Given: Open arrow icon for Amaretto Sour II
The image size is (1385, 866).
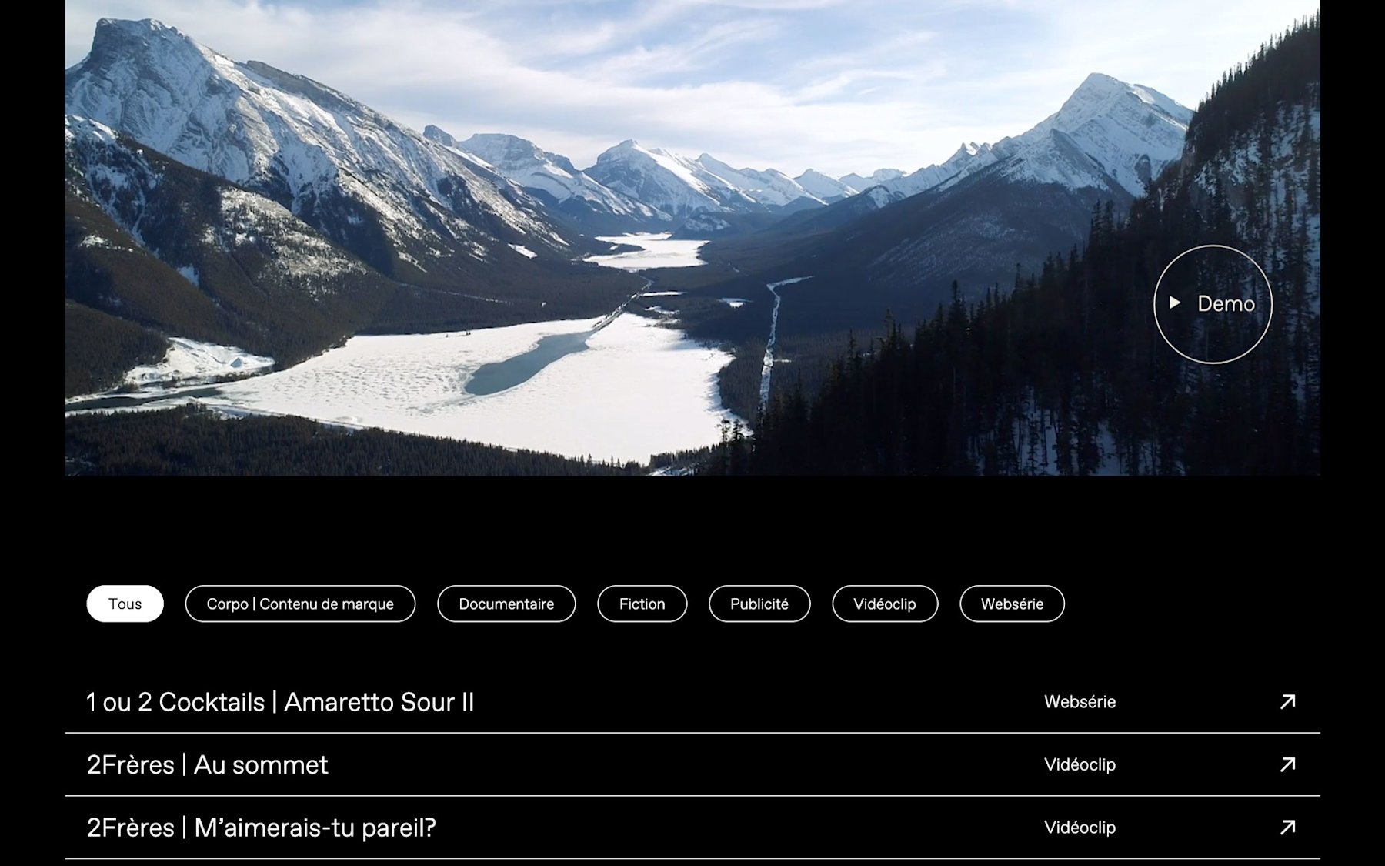Looking at the screenshot, I should pos(1287,701).
